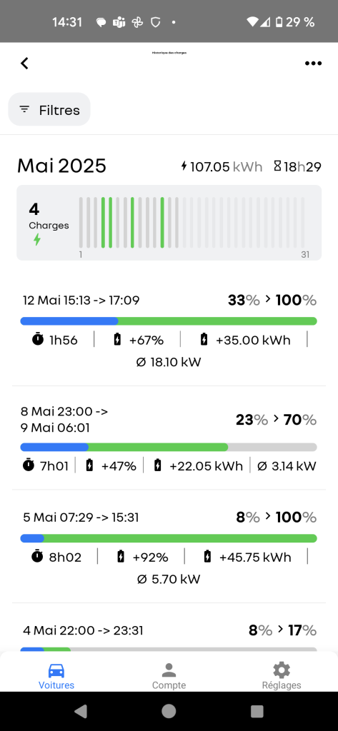Tap the hourglass icon beside 18h29
Screen dimensions: 338x731
(277, 166)
